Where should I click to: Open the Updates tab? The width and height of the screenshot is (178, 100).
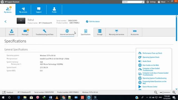pyautogui.click(x=12, y=32)
